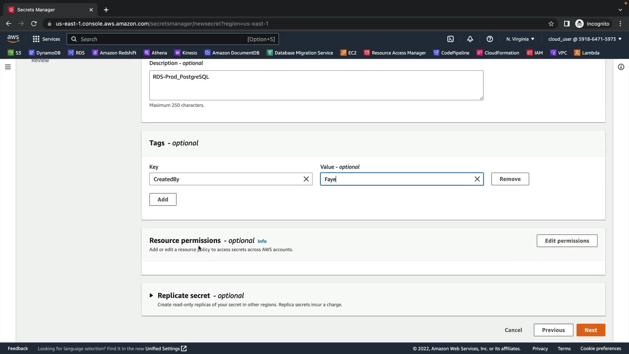The image size is (629, 354).
Task: Click the AWS logo home icon
Action: click(x=13, y=39)
